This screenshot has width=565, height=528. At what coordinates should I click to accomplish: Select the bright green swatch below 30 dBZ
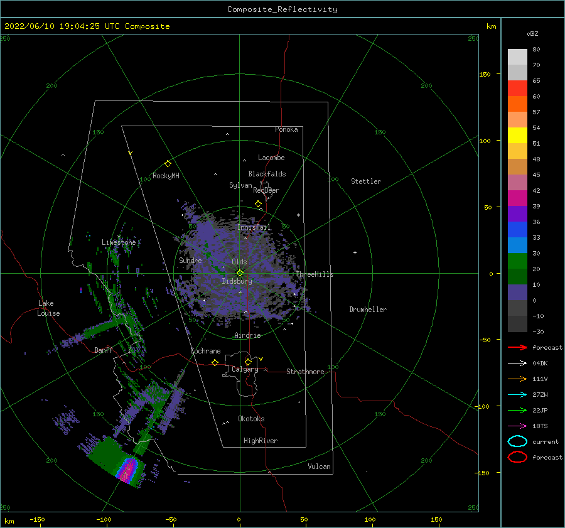pos(517,261)
